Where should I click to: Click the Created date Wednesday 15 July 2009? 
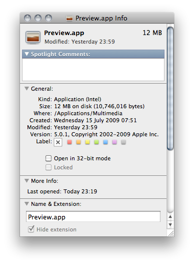(95, 120)
